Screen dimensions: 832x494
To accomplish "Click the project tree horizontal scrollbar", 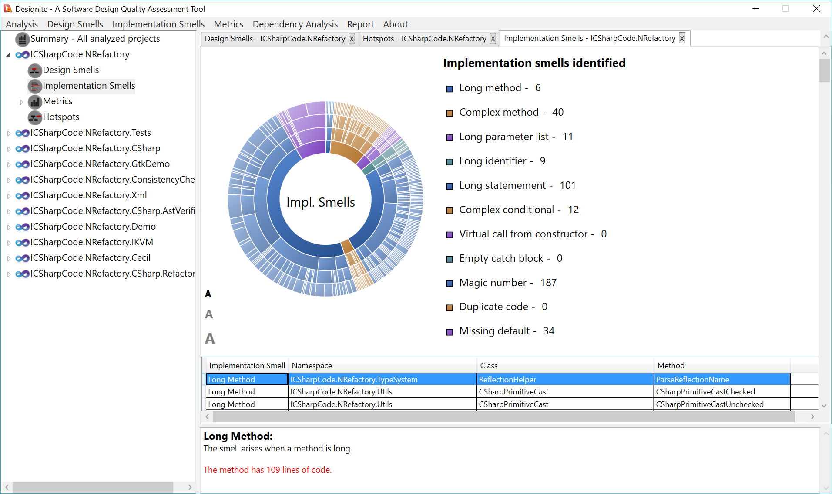I will [x=93, y=487].
